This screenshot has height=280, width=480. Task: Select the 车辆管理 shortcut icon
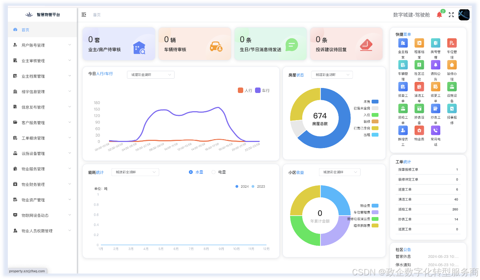(x=403, y=65)
